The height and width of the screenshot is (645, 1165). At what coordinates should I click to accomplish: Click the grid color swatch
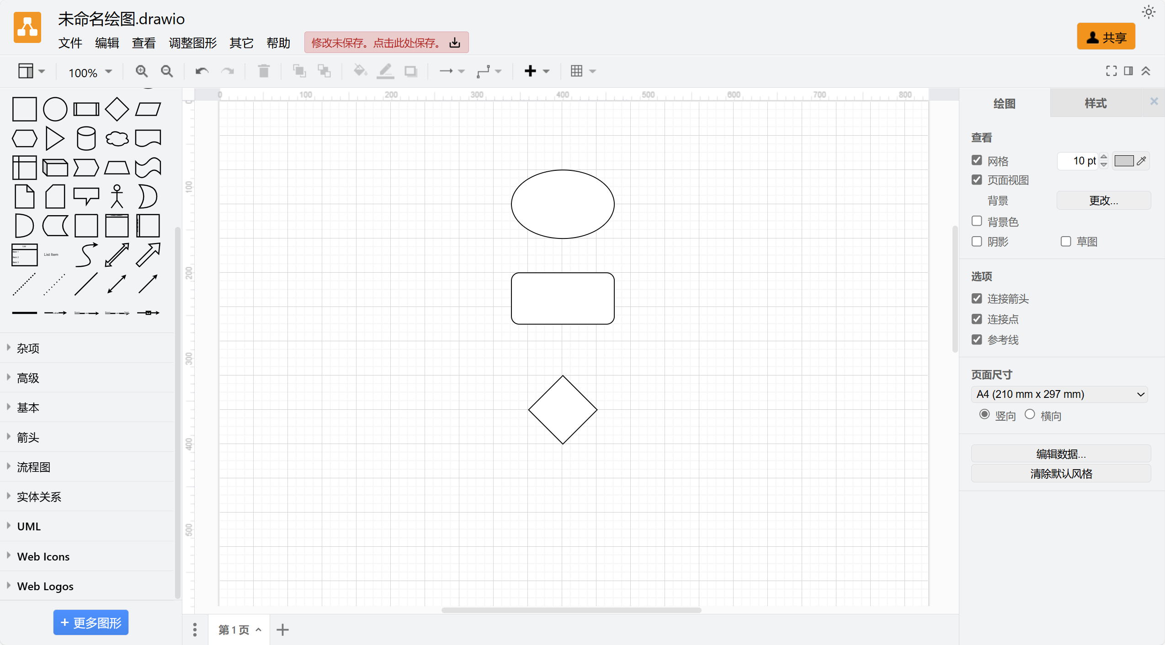[x=1124, y=161]
